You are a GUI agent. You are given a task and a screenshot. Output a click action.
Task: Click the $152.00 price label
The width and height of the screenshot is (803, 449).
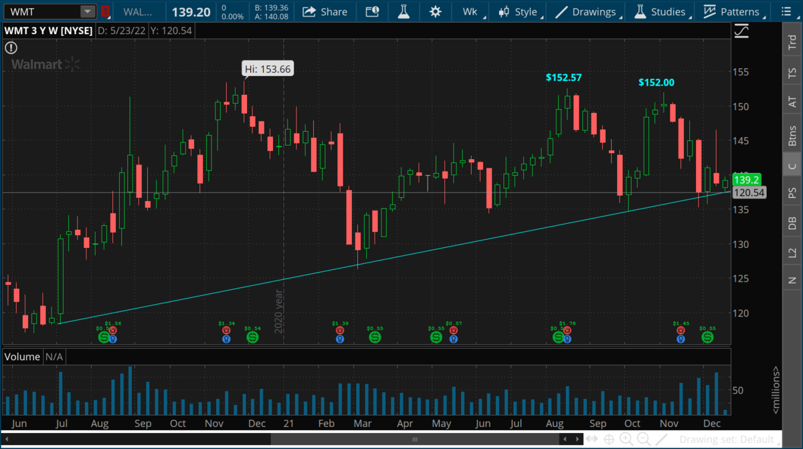pos(656,82)
